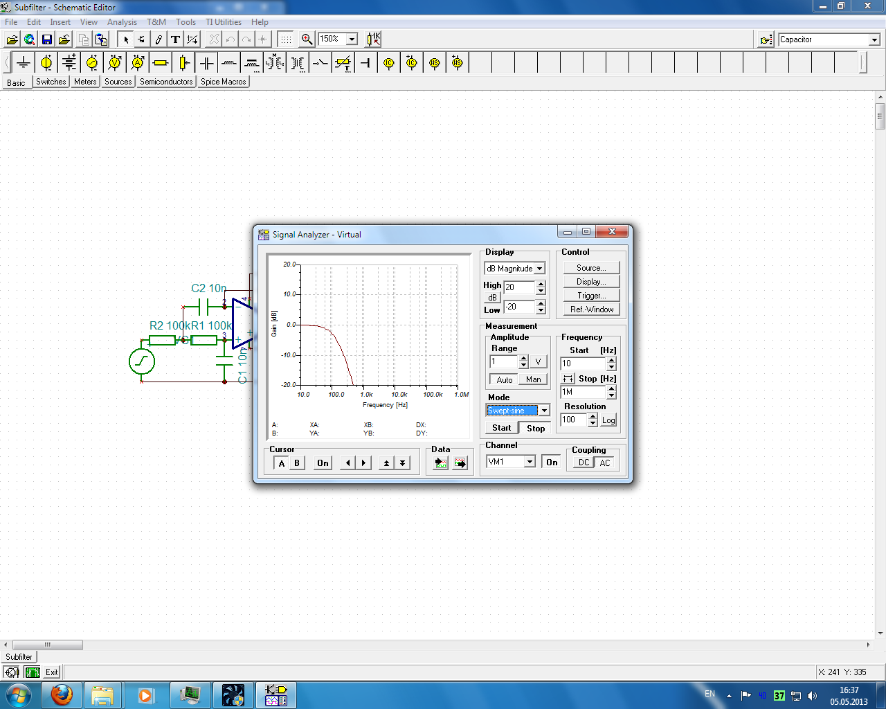Click the Paste clipboard toolbar icon

(100, 39)
